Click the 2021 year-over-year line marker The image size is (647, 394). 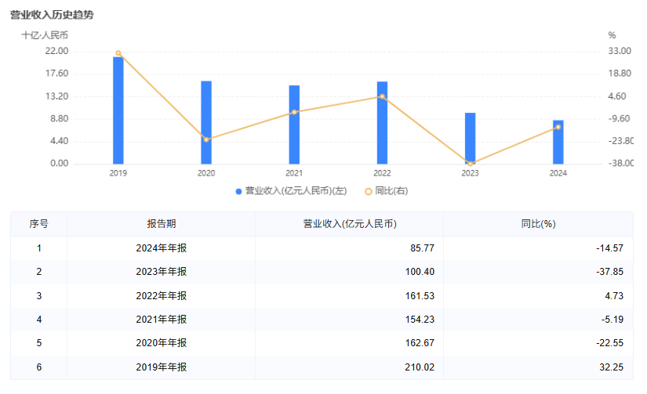294,113
